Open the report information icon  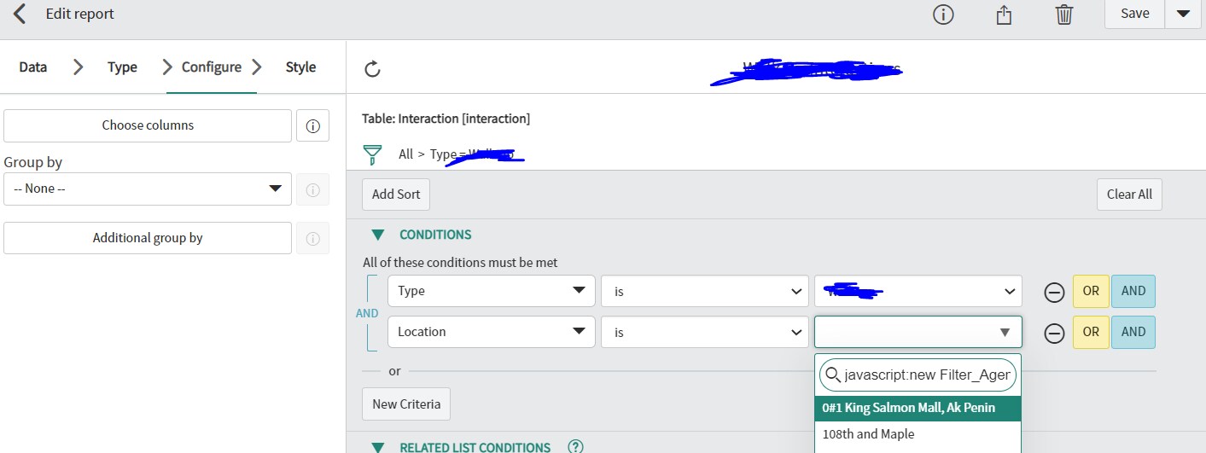942,15
